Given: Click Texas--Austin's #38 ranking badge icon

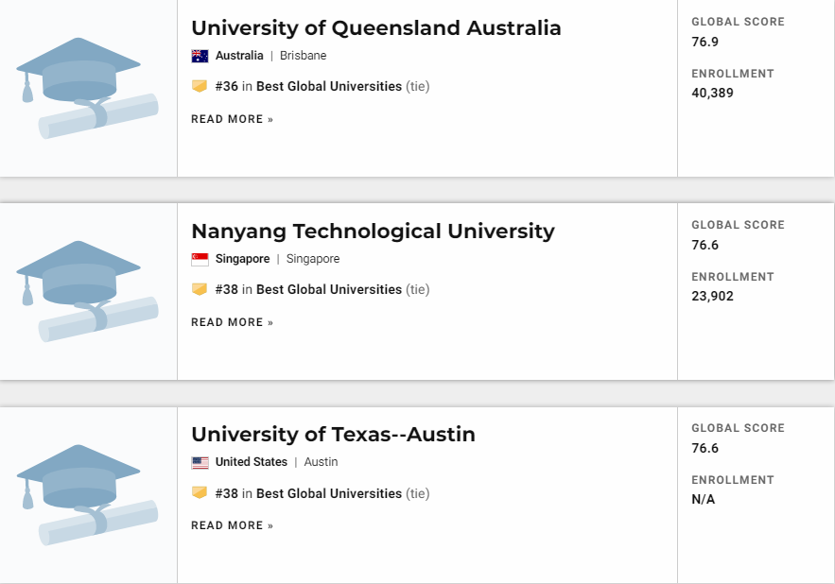Looking at the screenshot, I should pyautogui.click(x=200, y=493).
